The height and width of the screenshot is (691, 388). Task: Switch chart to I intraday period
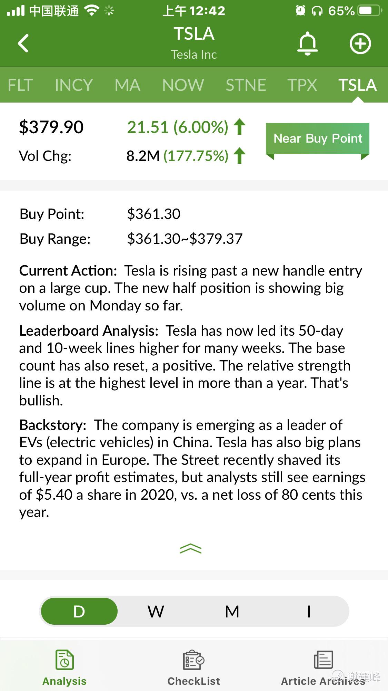[x=309, y=612]
